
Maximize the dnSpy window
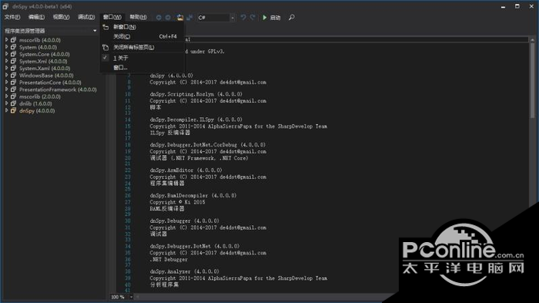(x=517, y=6)
